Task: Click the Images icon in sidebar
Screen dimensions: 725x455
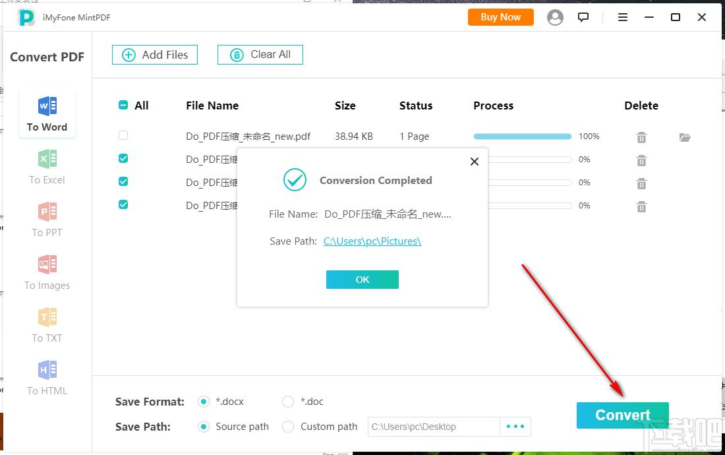Action: [x=47, y=264]
